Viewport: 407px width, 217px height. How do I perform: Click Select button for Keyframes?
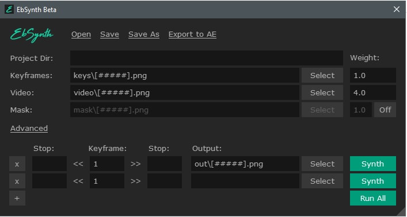pyautogui.click(x=322, y=75)
